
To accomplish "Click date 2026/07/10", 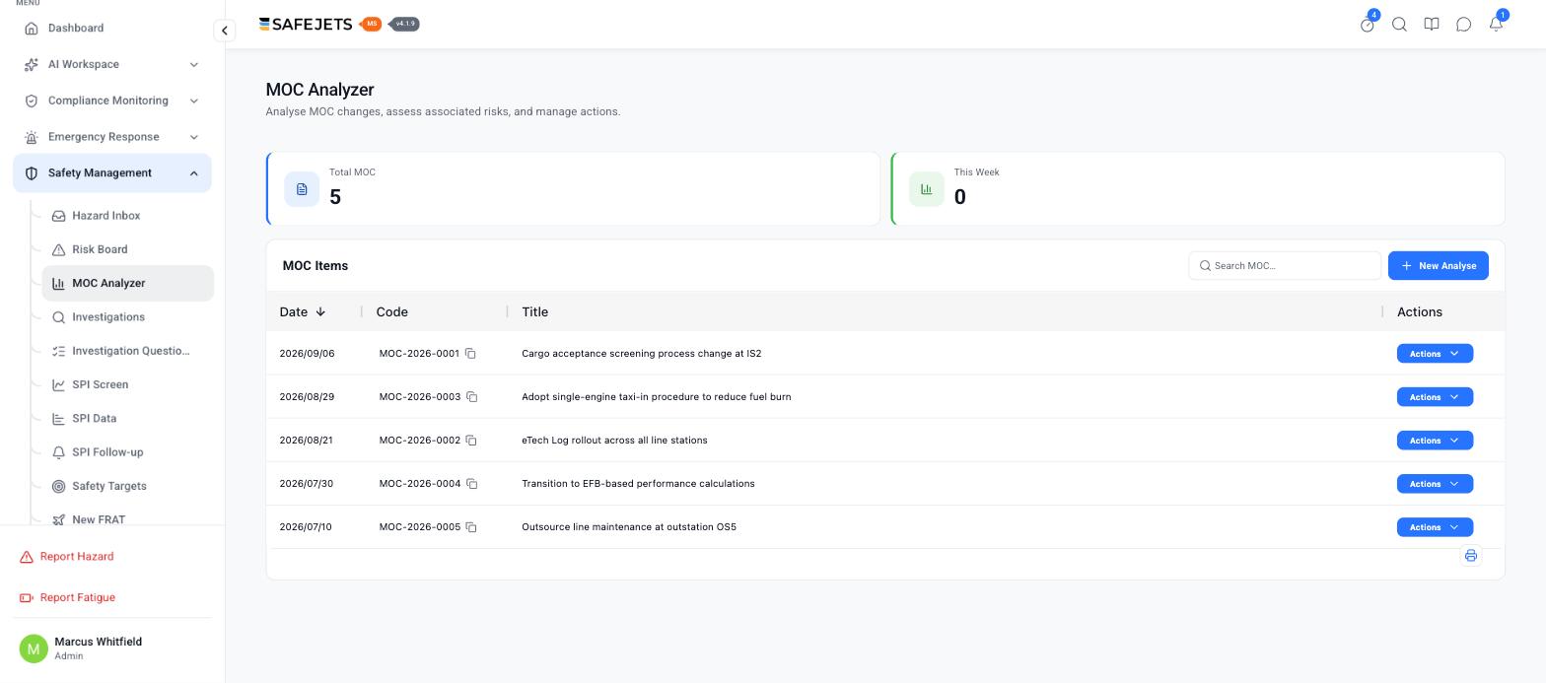I will click(x=306, y=527).
